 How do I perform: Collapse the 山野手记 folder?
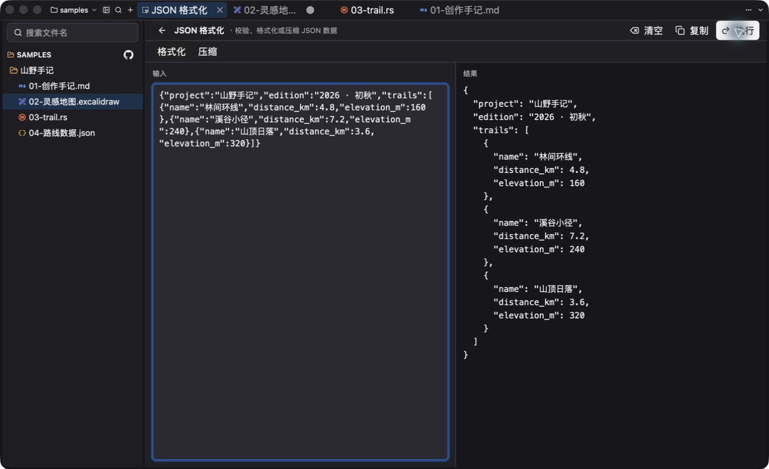32,70
